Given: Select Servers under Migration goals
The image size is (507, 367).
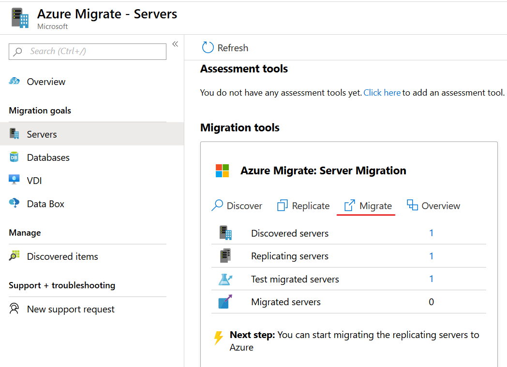Looking at the screenshot, I should tap(92, 134).
